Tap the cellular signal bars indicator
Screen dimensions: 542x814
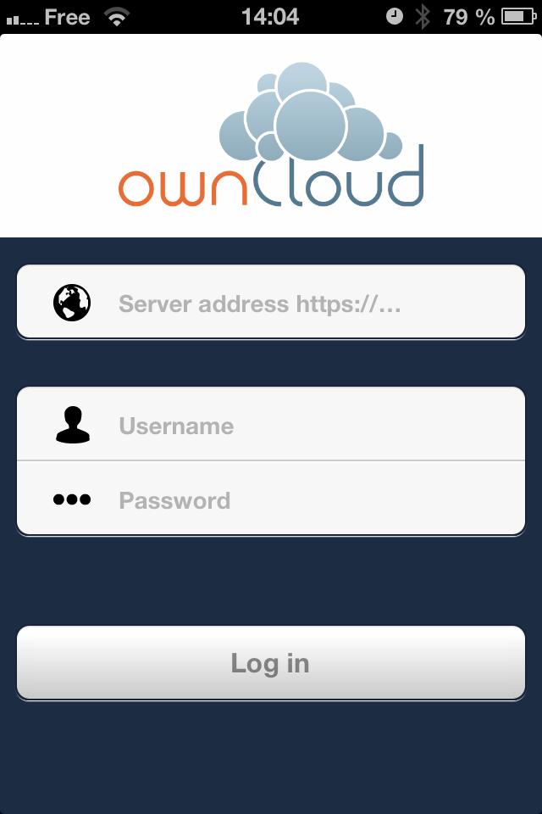pos(22,20)
